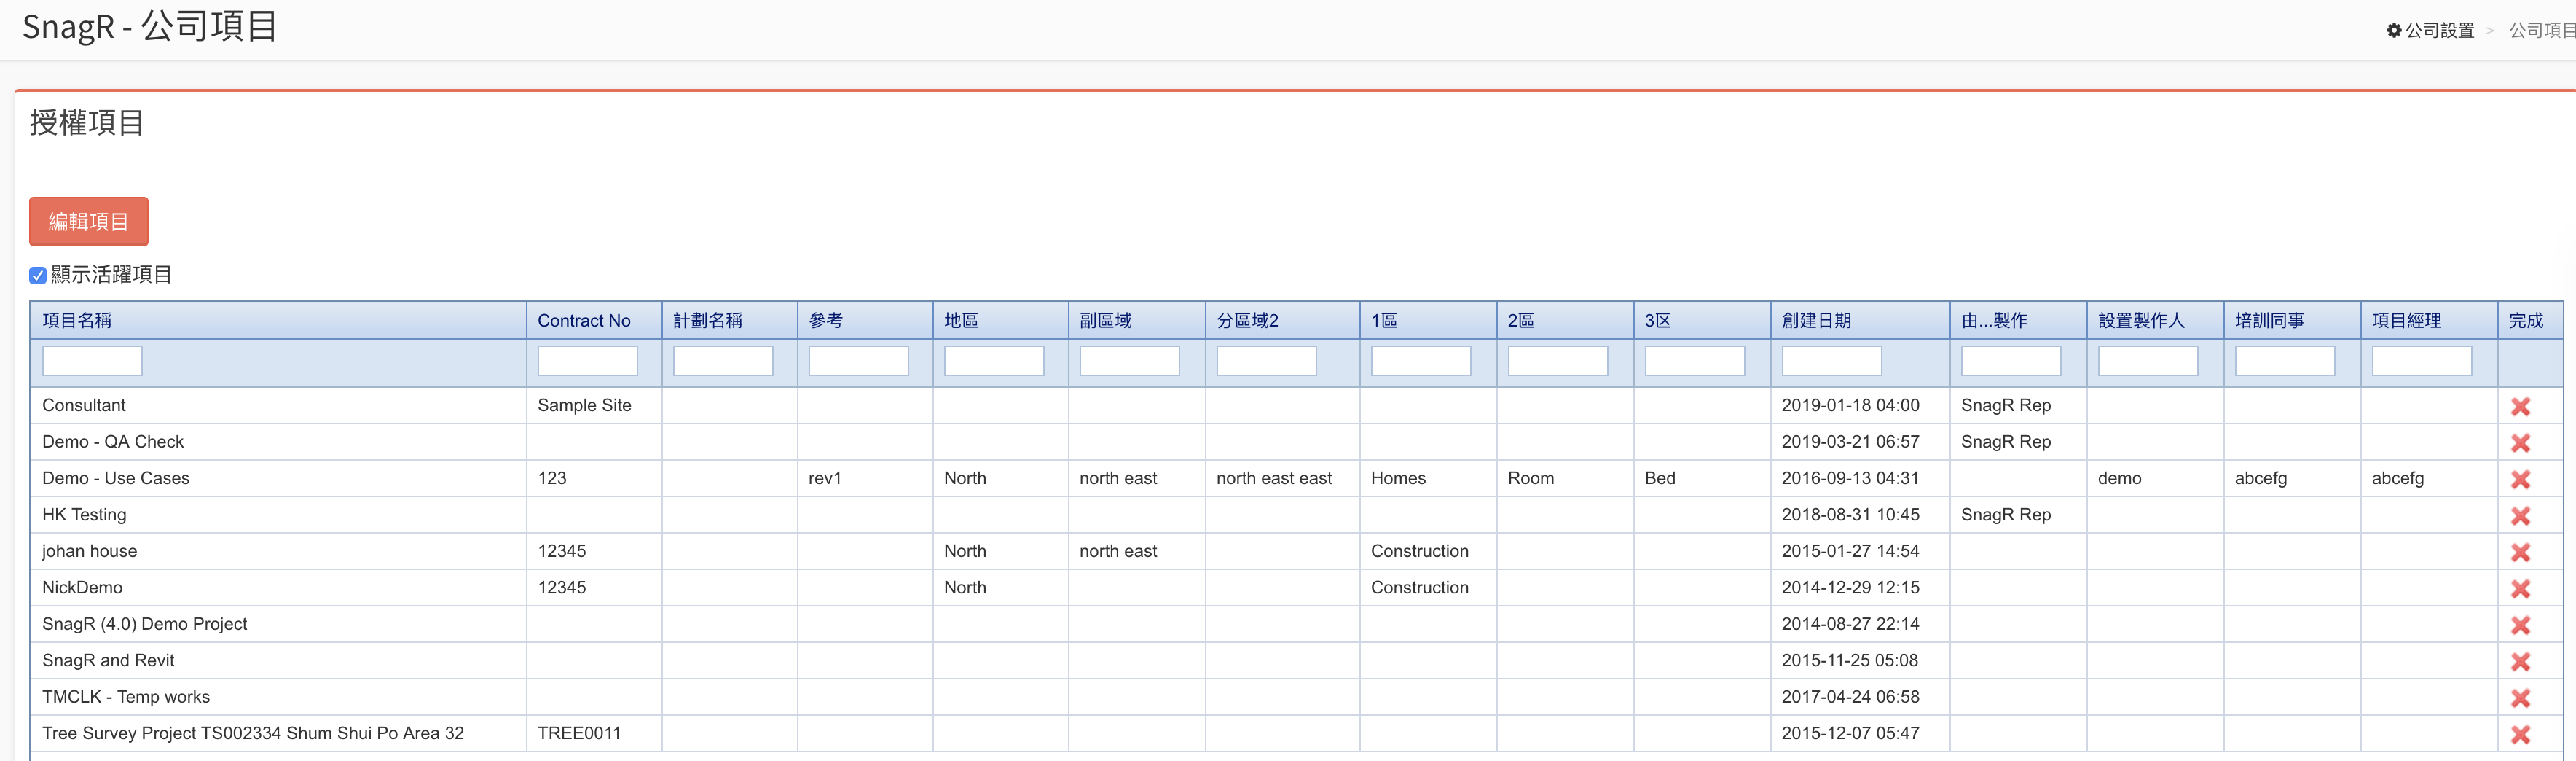The height and width of the screenshot is (761, 2576).
Task: Click the red X for johan house
Action: click(2520, 552)
